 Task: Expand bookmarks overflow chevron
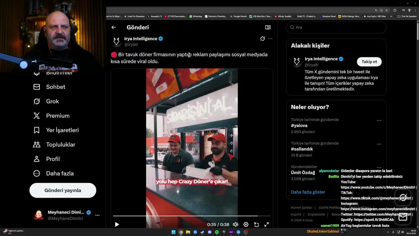coord(391,16)
